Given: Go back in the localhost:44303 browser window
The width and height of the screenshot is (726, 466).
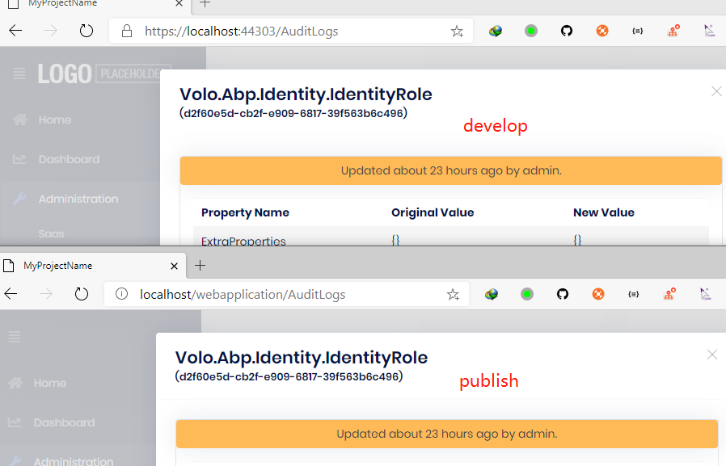Looking at the screenshot, I should click(x=15, y=31).
